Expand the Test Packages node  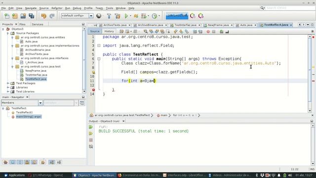tap(8, 83)
